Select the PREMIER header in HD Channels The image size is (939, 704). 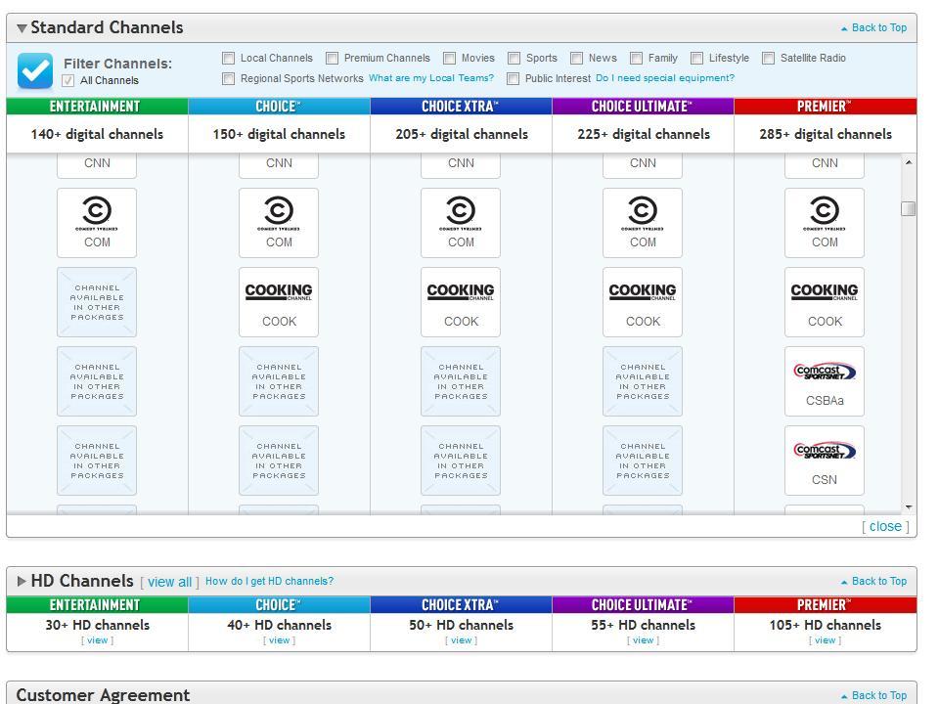[x=826, y=604]
